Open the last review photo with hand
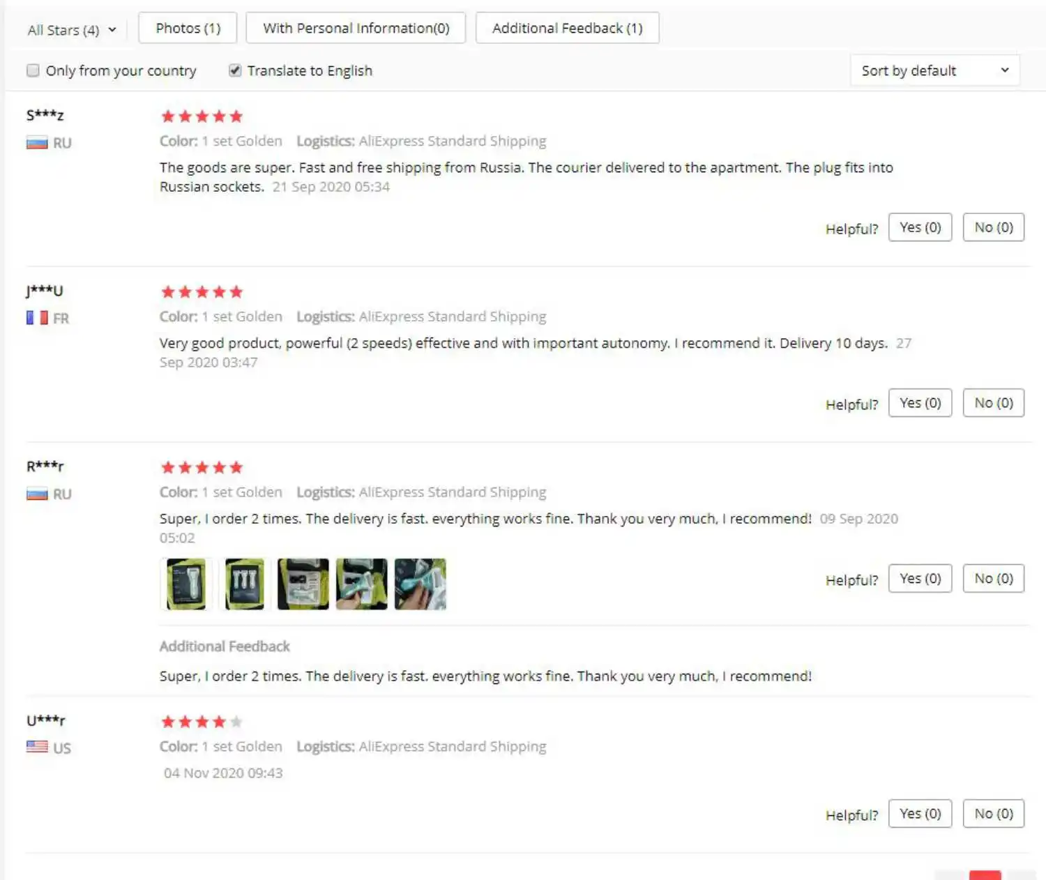1046x880 pixels. (420, 584)
